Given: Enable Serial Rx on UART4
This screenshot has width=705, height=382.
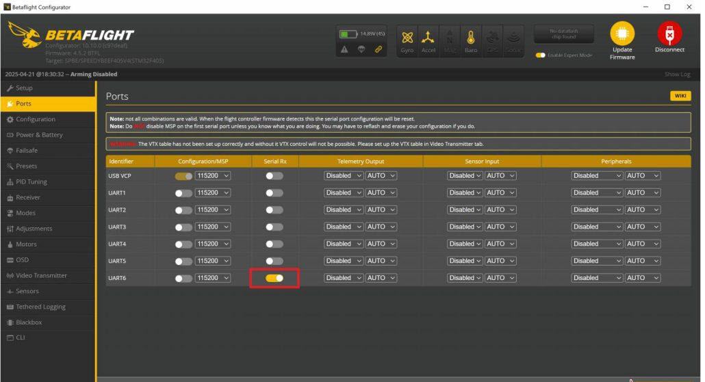Looking at the screenshot, I should [x=274, y=244].
